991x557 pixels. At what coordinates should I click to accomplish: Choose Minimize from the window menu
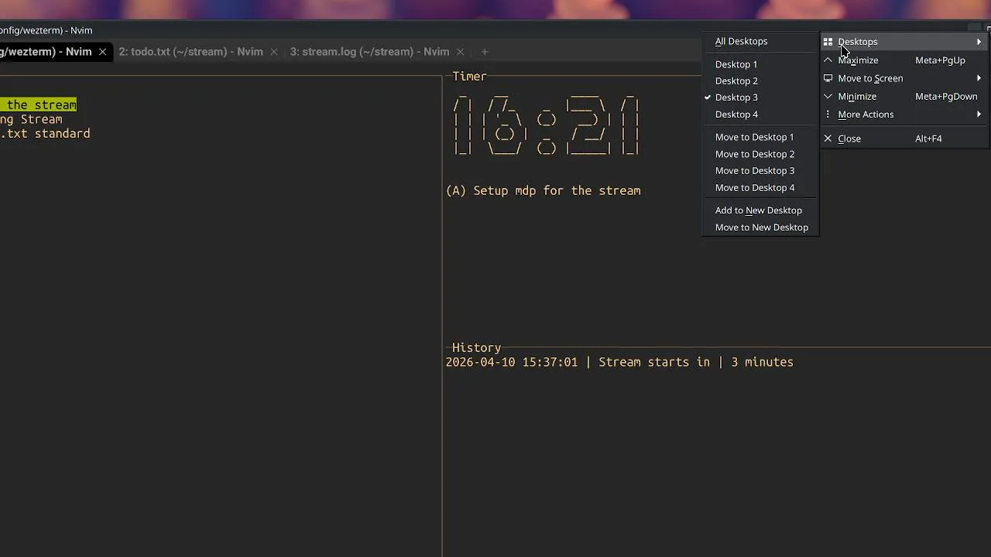click(x=904, y=97)
